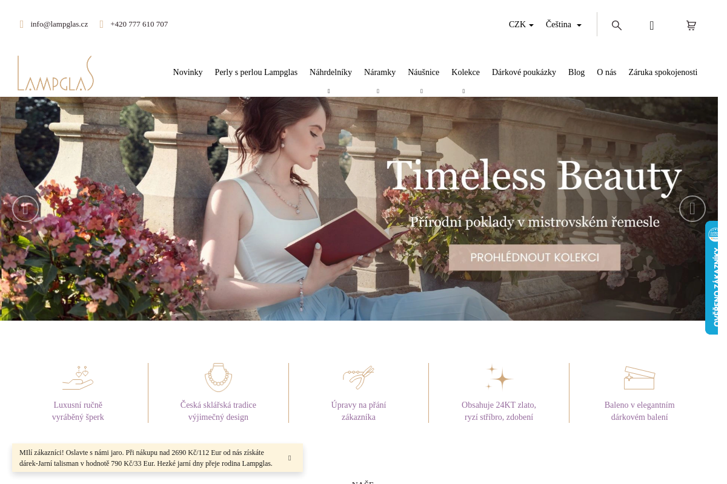Open the Čeština language dropdown

tap(563, 25)
